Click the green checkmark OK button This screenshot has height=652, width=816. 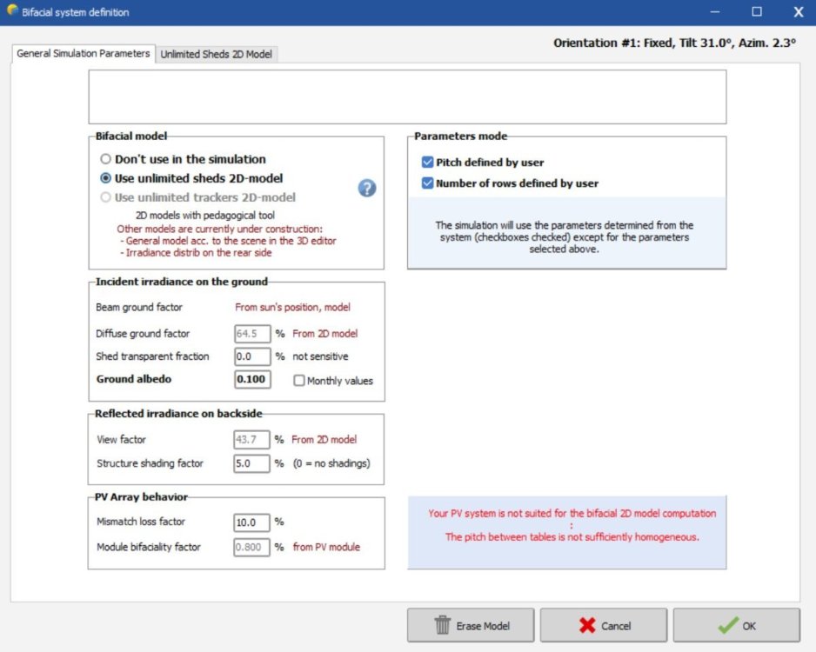point(736,625)
